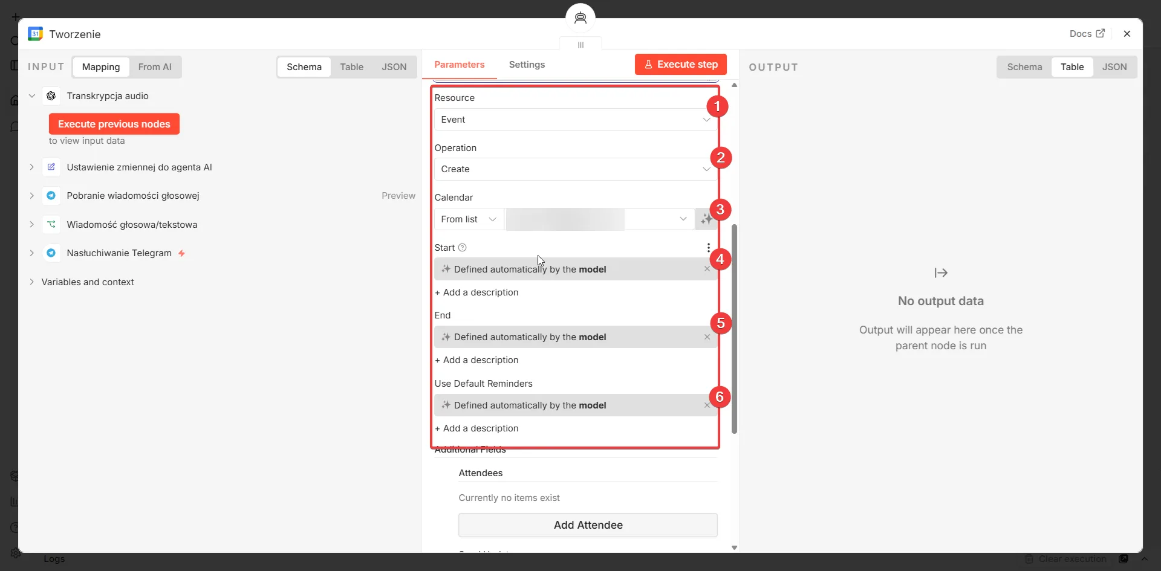
Task: Click the OpenAI icon for Transkrypcja audio
Action: [51, 96]
